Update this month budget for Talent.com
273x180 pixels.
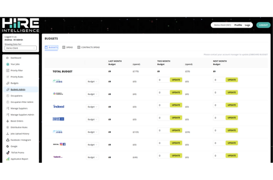[176, 156]
